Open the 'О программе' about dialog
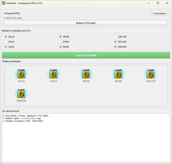The height and width of the screenshot is (164, 172). 159,13
